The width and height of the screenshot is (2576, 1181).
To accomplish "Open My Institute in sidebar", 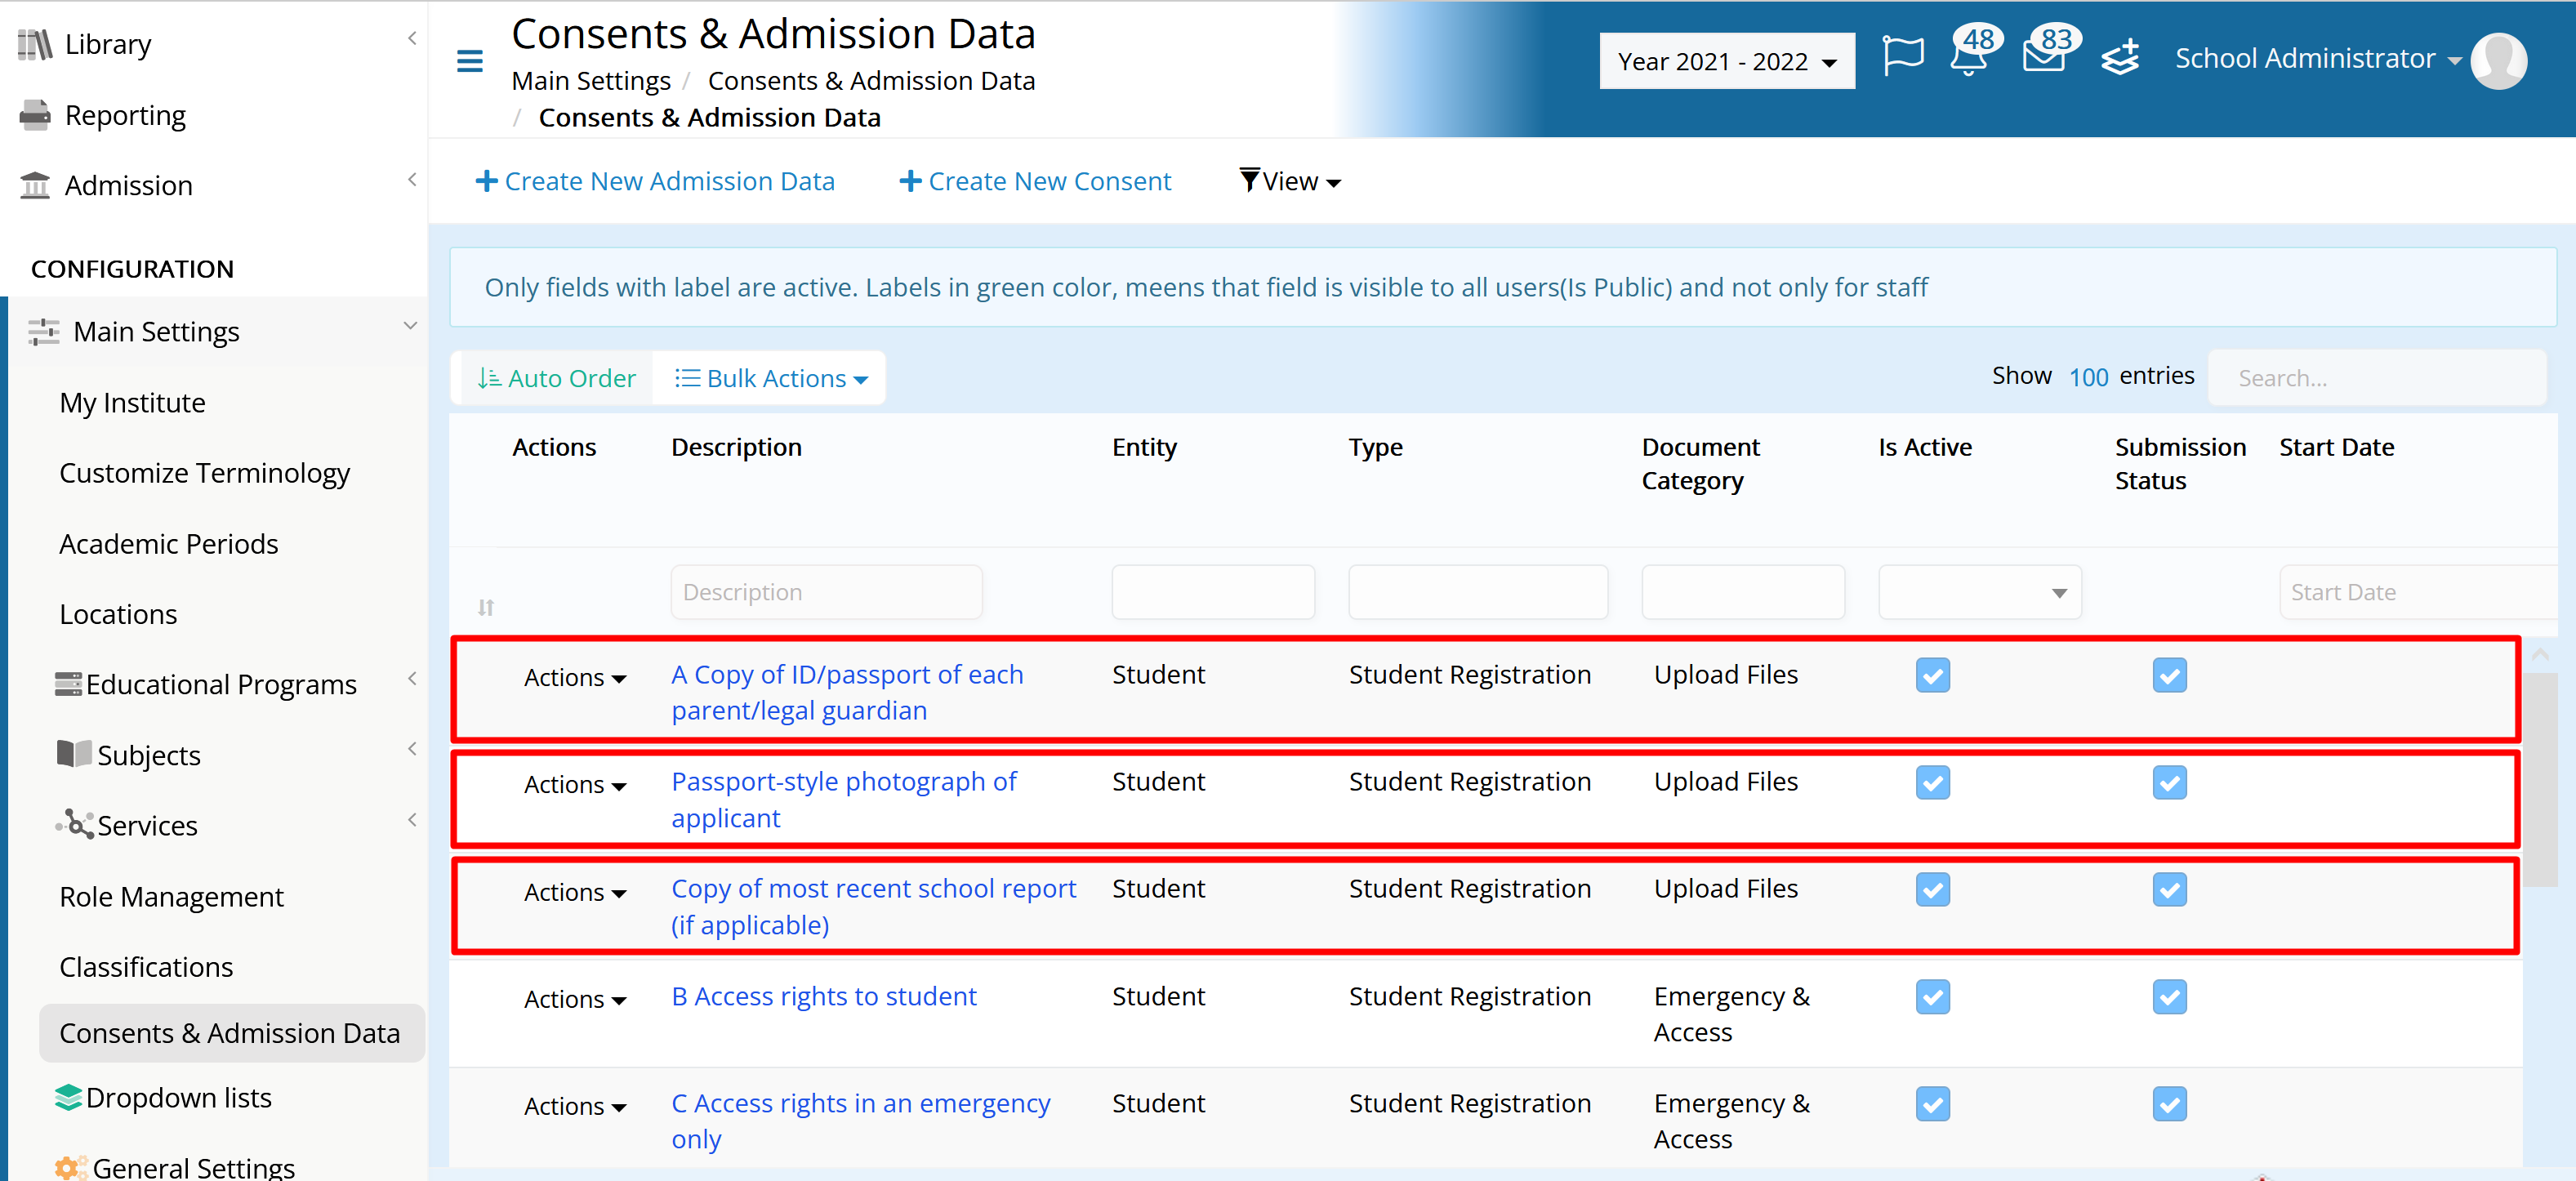I will click(132, 402).
